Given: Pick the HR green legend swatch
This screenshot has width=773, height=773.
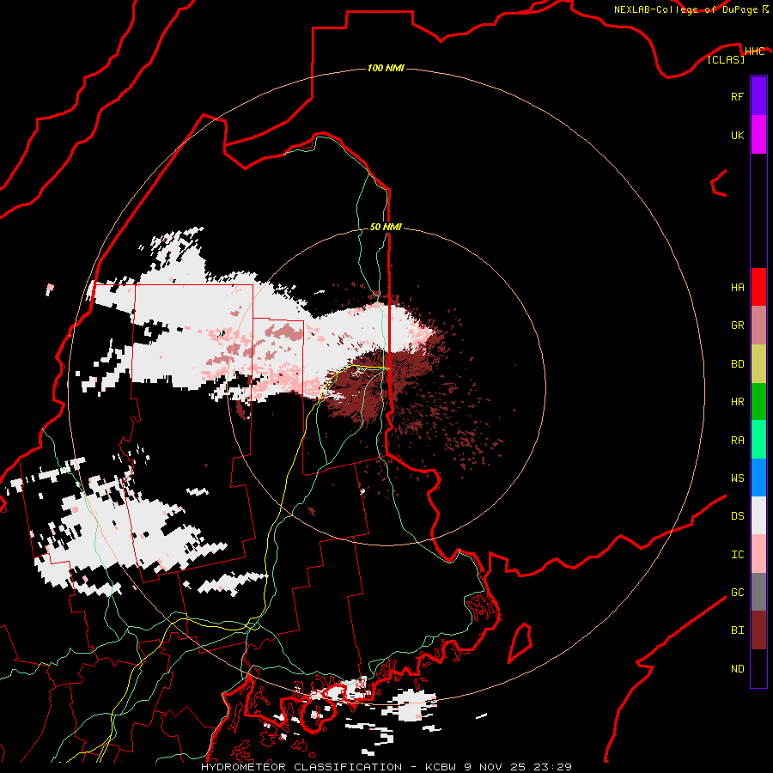Looking at the screenshot, I should (758, 402).
